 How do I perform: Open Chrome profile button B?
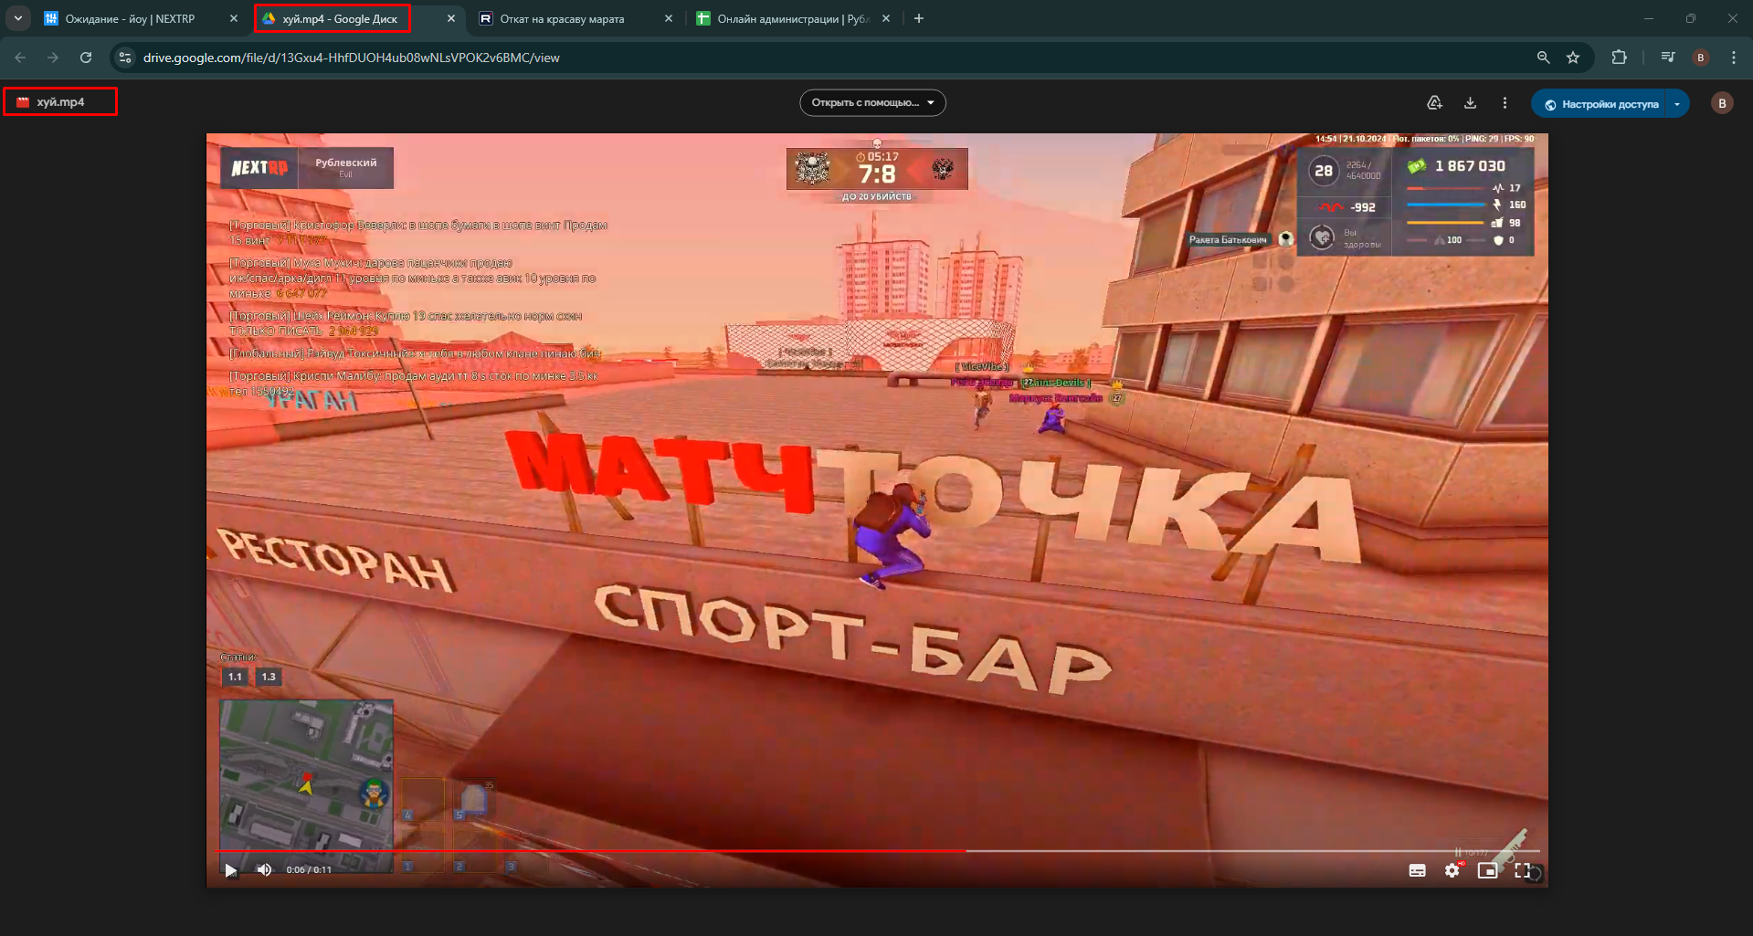(1701, 58)
